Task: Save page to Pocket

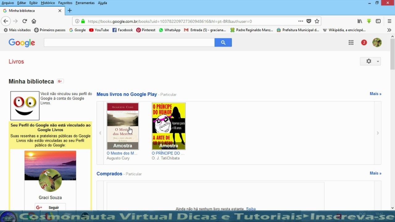Action: [309, 21]
